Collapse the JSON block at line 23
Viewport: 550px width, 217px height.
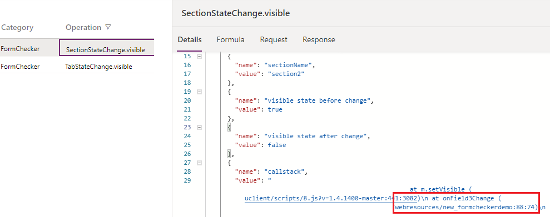[199, 128]
